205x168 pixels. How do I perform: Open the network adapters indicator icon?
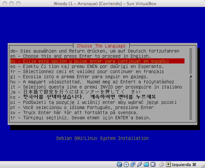pos(133,164)
